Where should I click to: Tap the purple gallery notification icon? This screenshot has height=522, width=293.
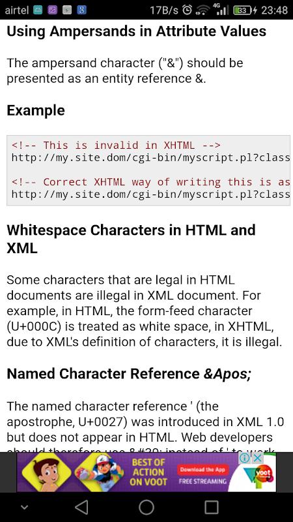click(x=53, y=10)
